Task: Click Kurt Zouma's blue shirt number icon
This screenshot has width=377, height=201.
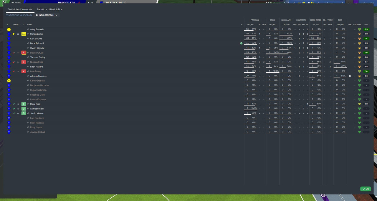Action: (9, 39)
